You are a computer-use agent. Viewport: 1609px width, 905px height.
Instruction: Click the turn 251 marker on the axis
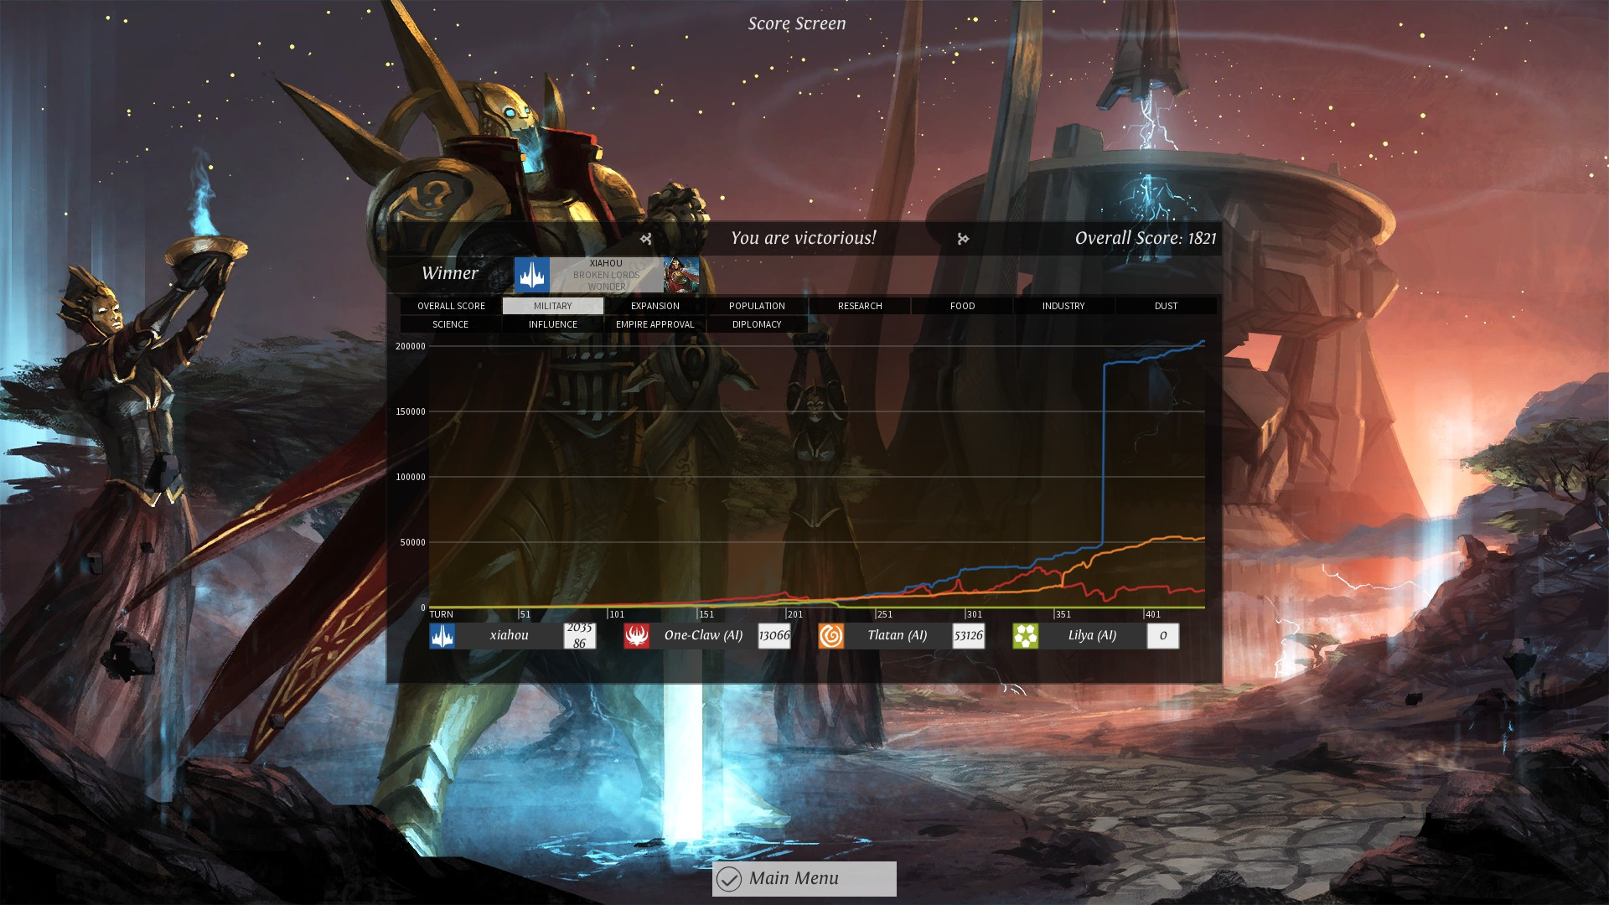[885, 614]
